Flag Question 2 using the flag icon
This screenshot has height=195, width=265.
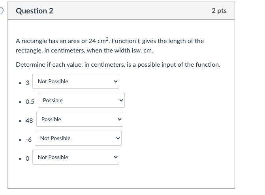tap(2, 11)
